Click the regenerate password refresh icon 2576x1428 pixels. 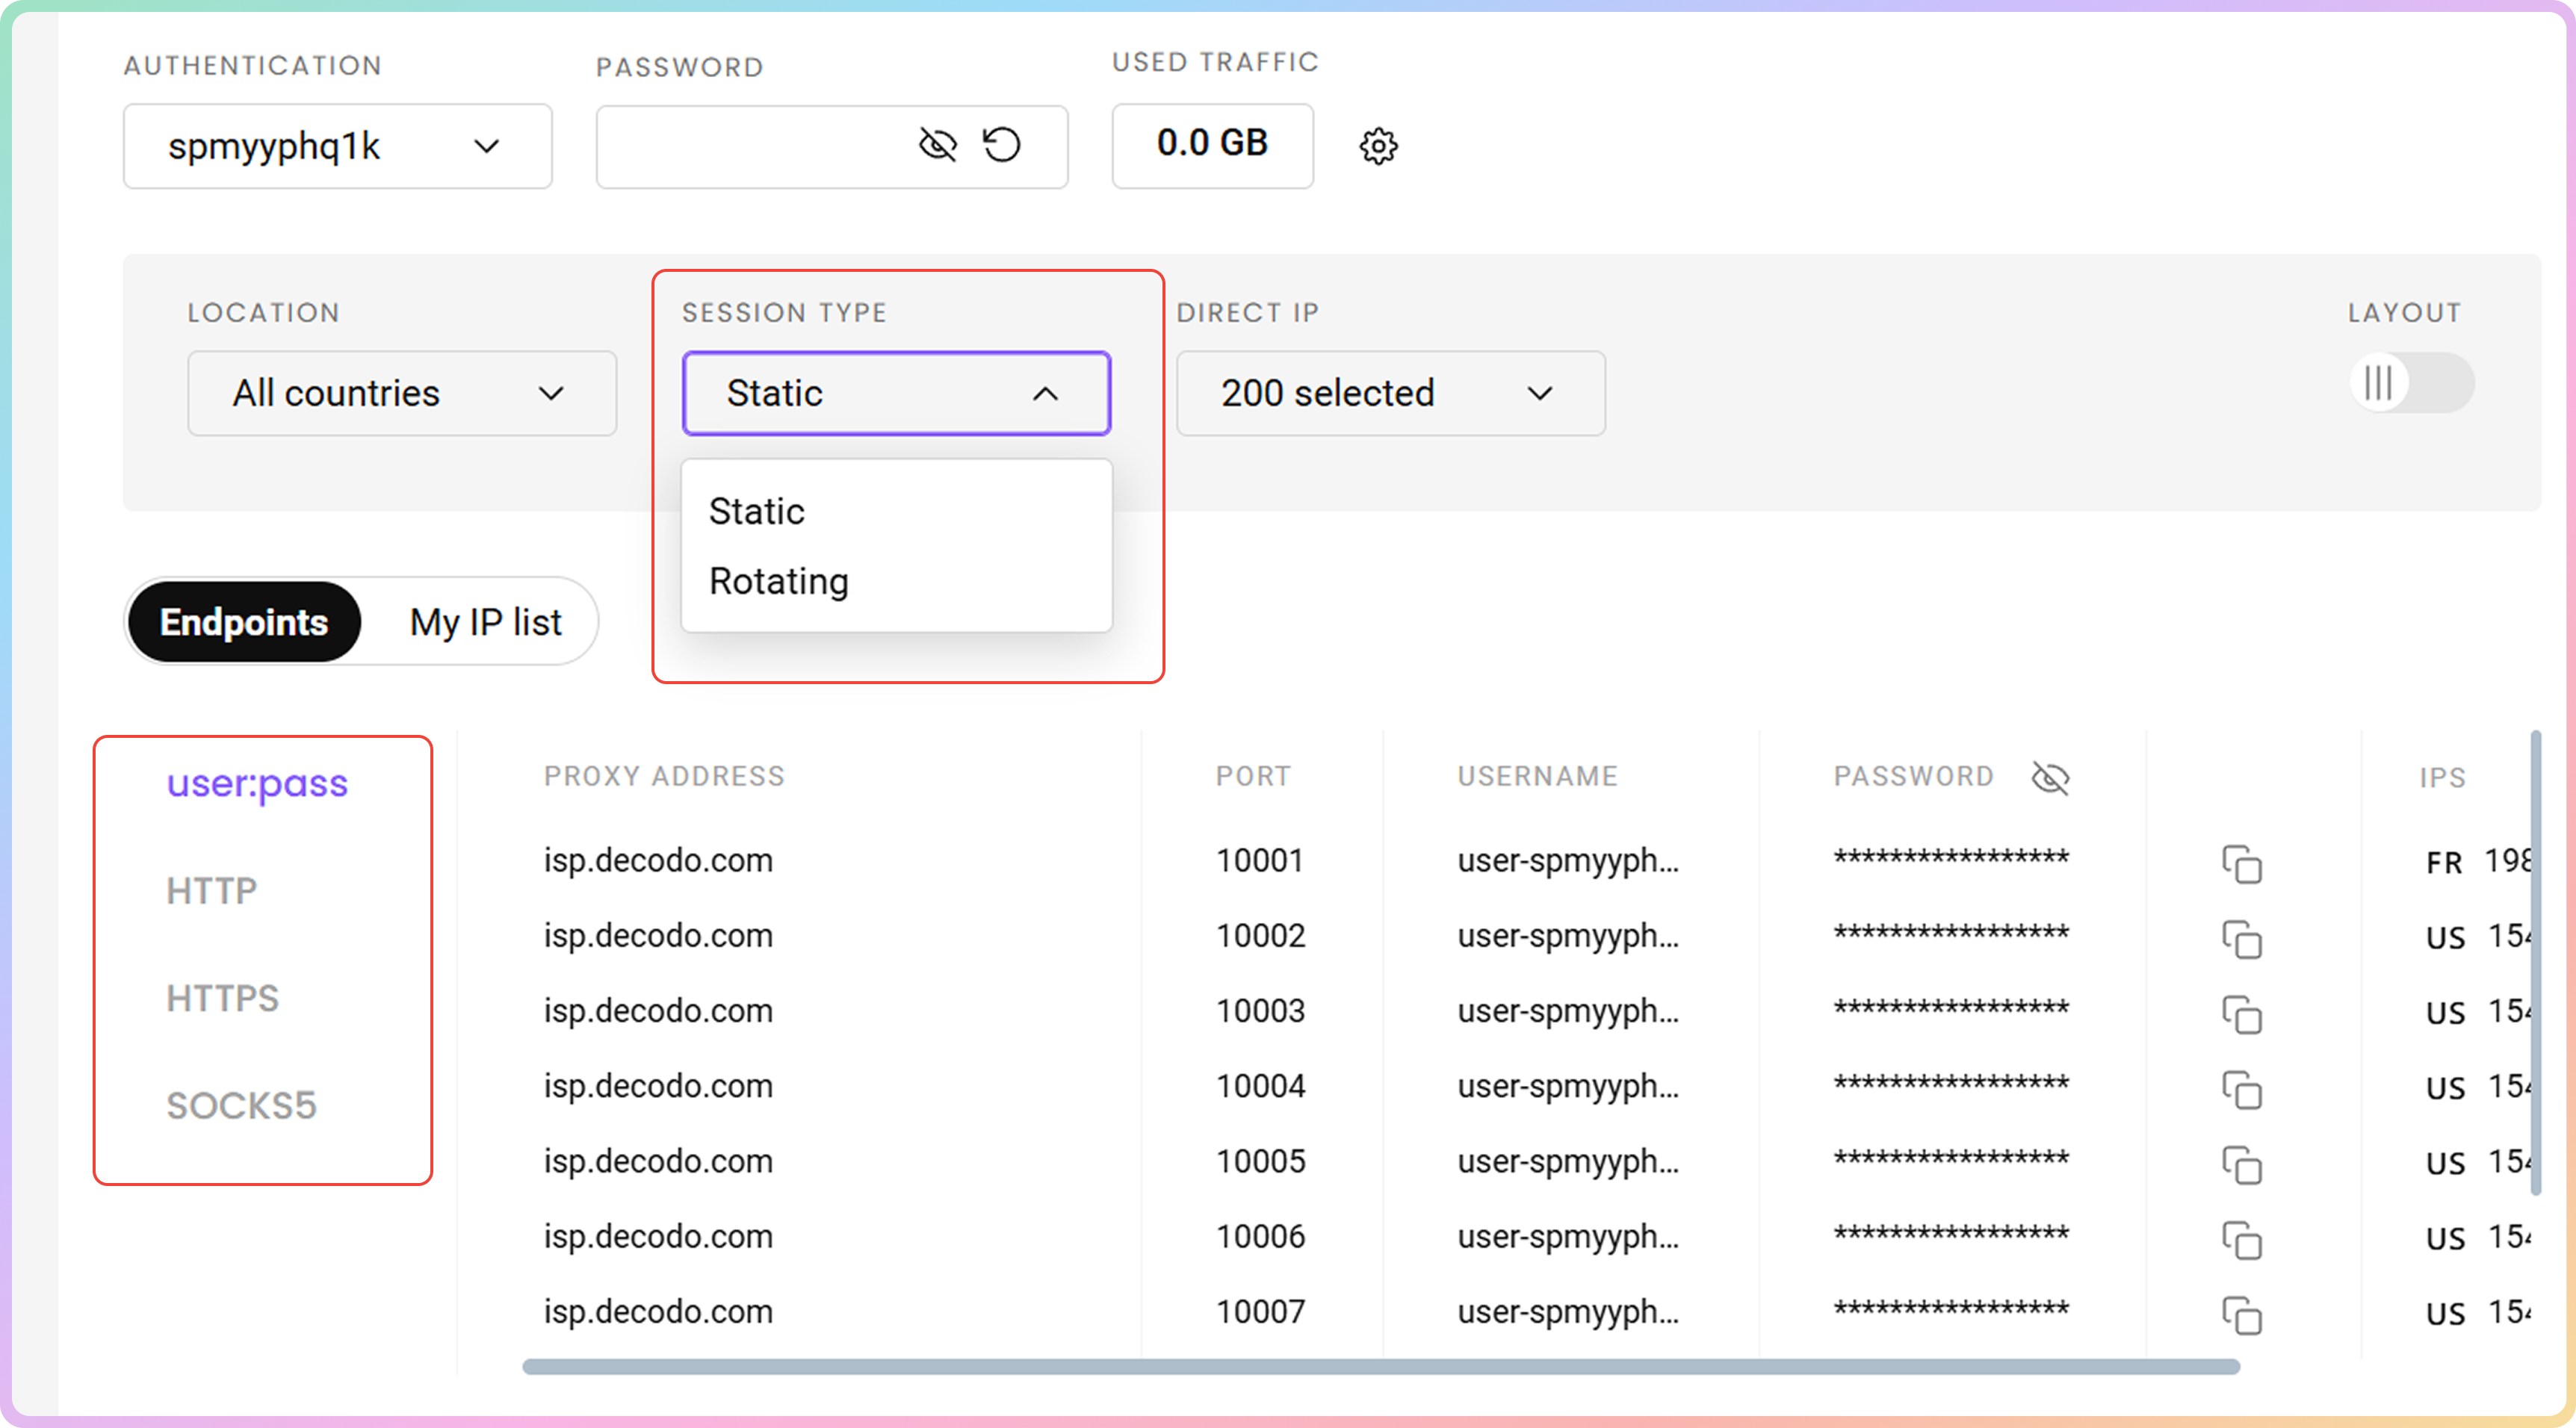tap(1001, 145)
